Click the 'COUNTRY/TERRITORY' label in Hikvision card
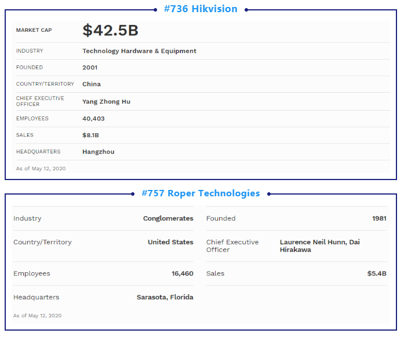404x337 pixels. [45, 84]
